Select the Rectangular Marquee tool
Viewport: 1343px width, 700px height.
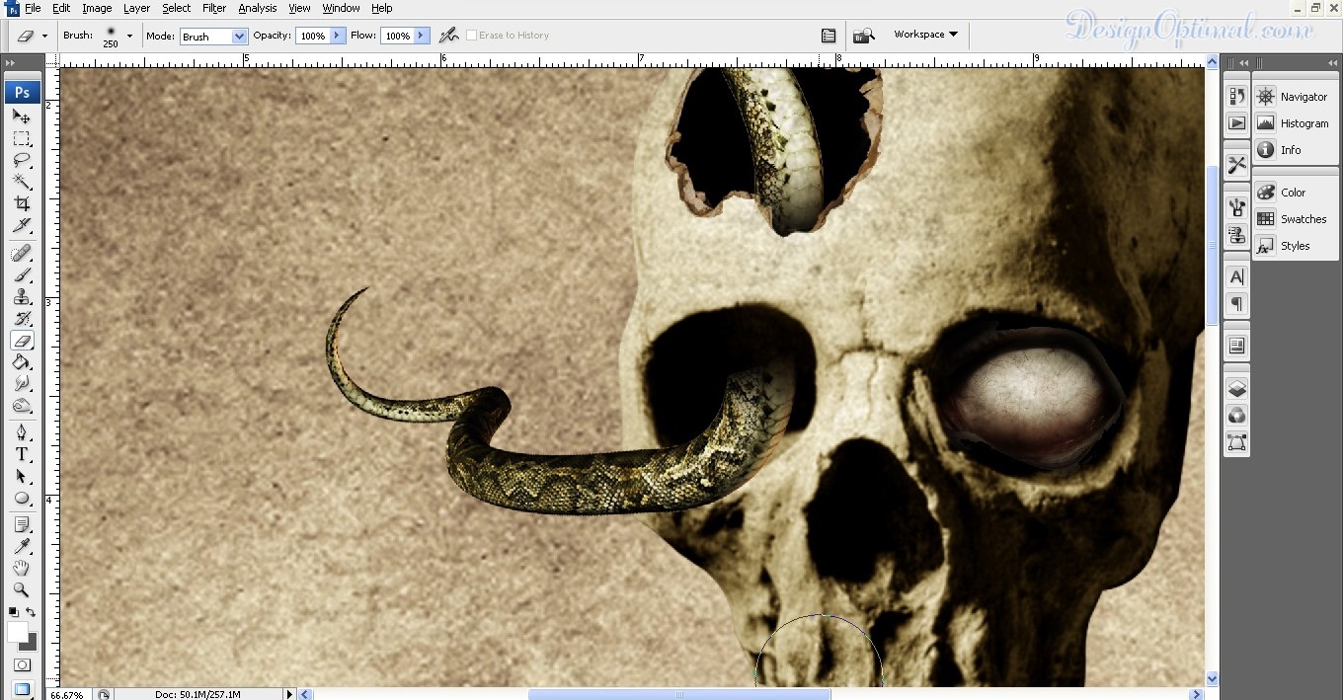tap(22, 138)
